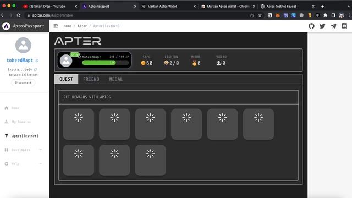
Task: Click the Apter[Testnet] breadcrumb text
Action: pos(106,26)
